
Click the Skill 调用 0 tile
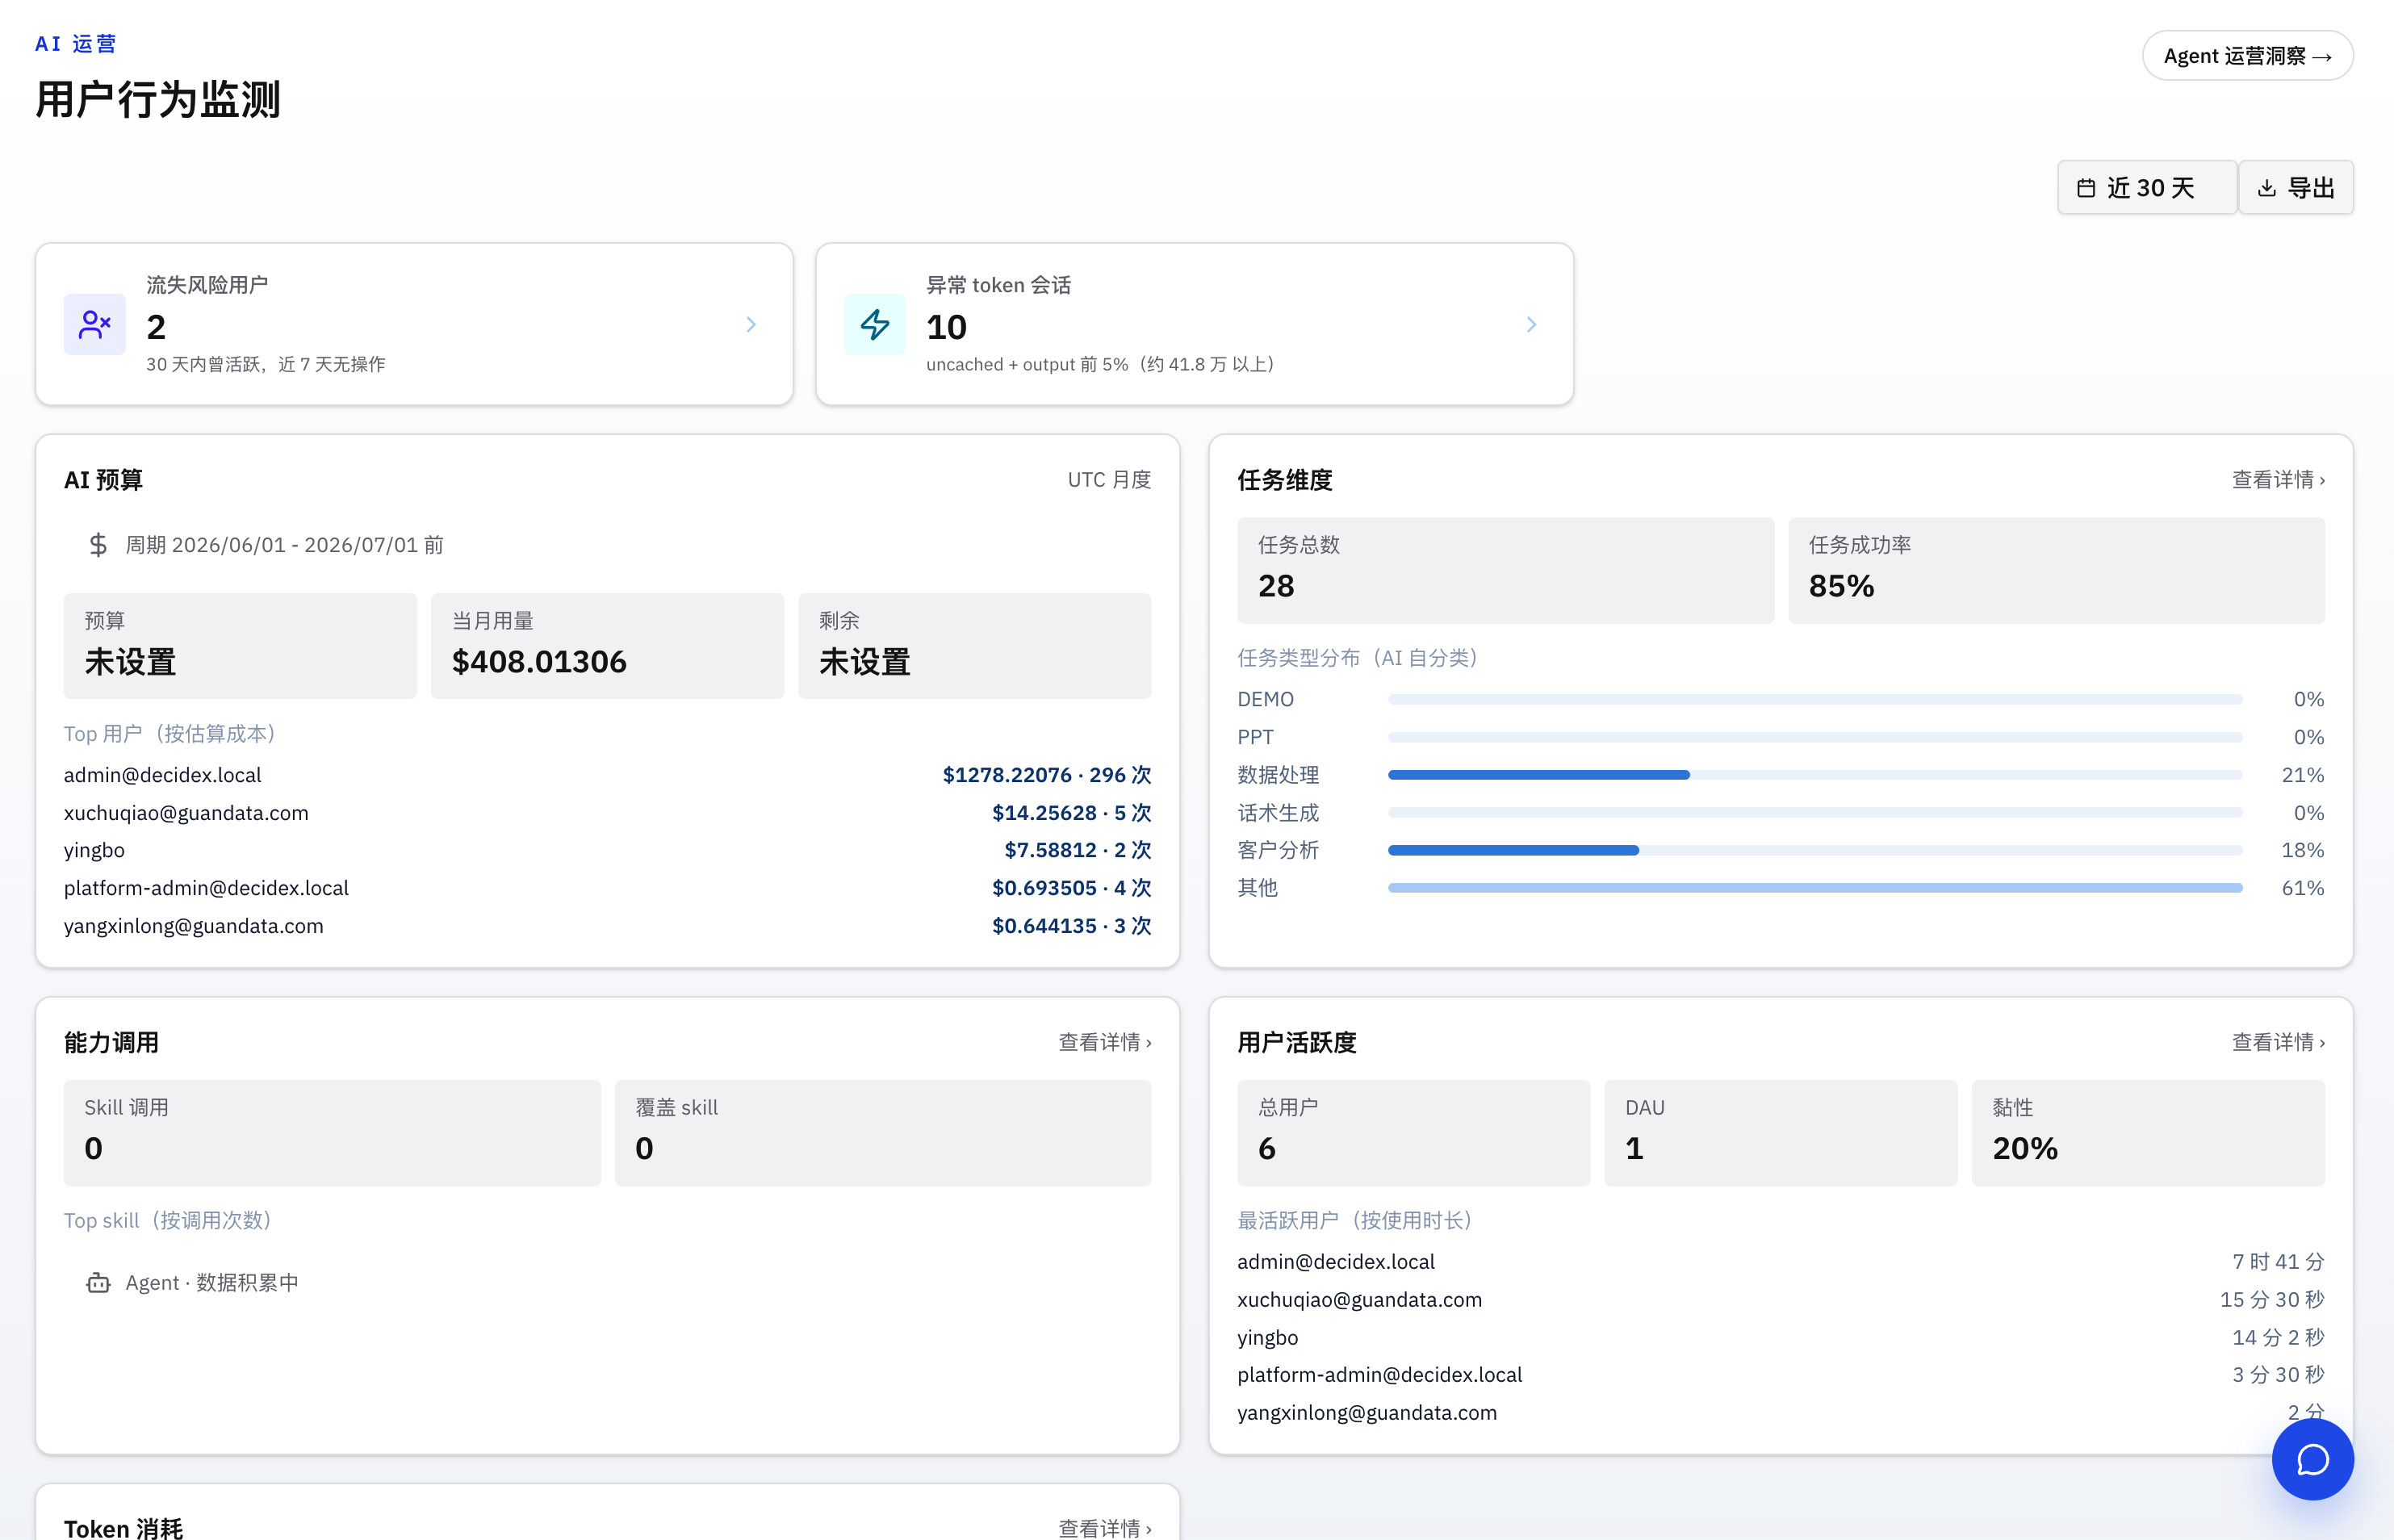[332, 1133]
